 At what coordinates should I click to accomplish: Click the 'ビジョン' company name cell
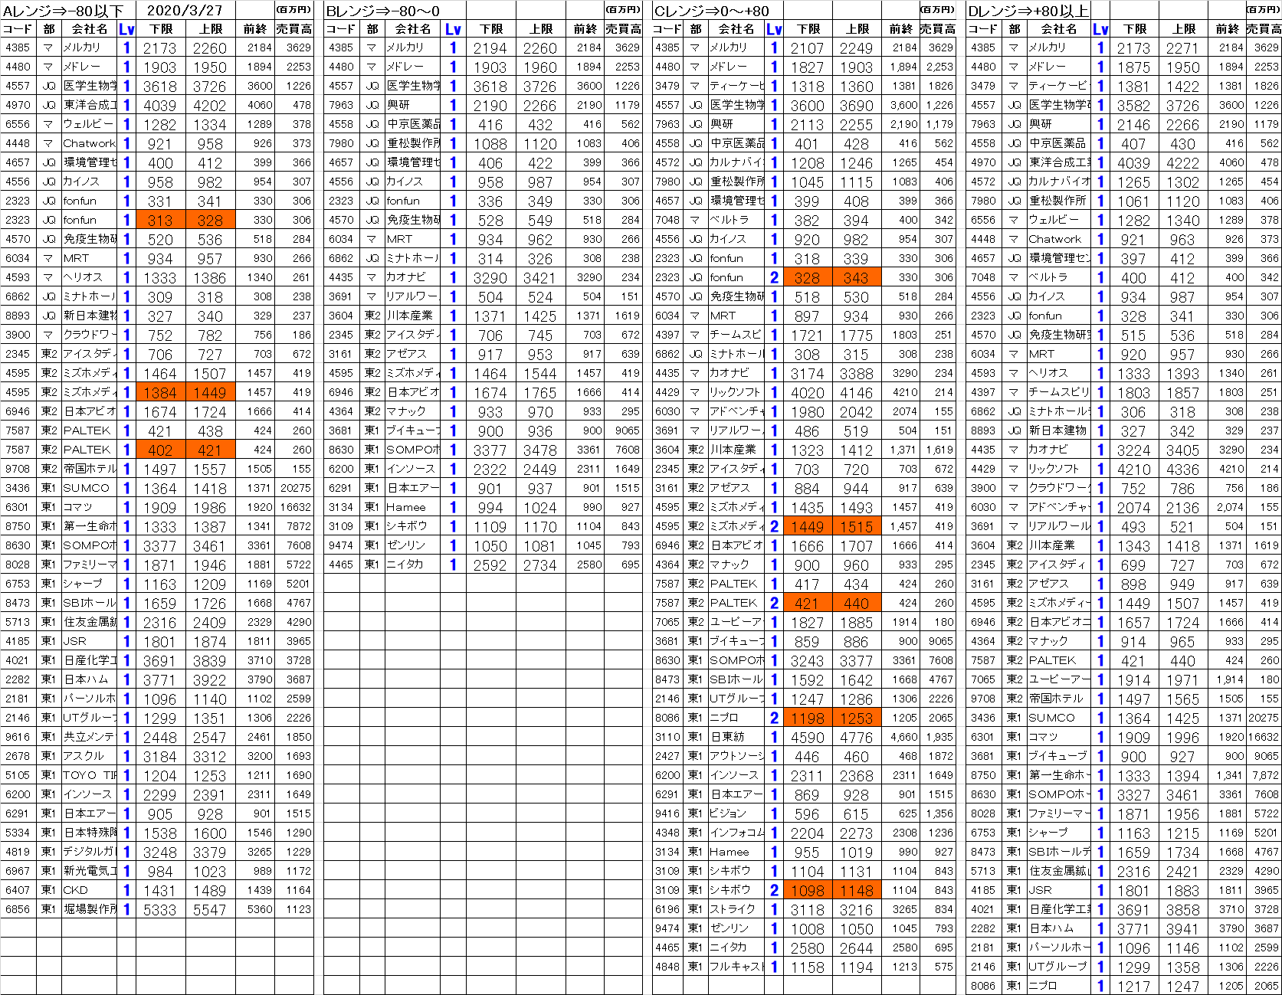point(736,813)
